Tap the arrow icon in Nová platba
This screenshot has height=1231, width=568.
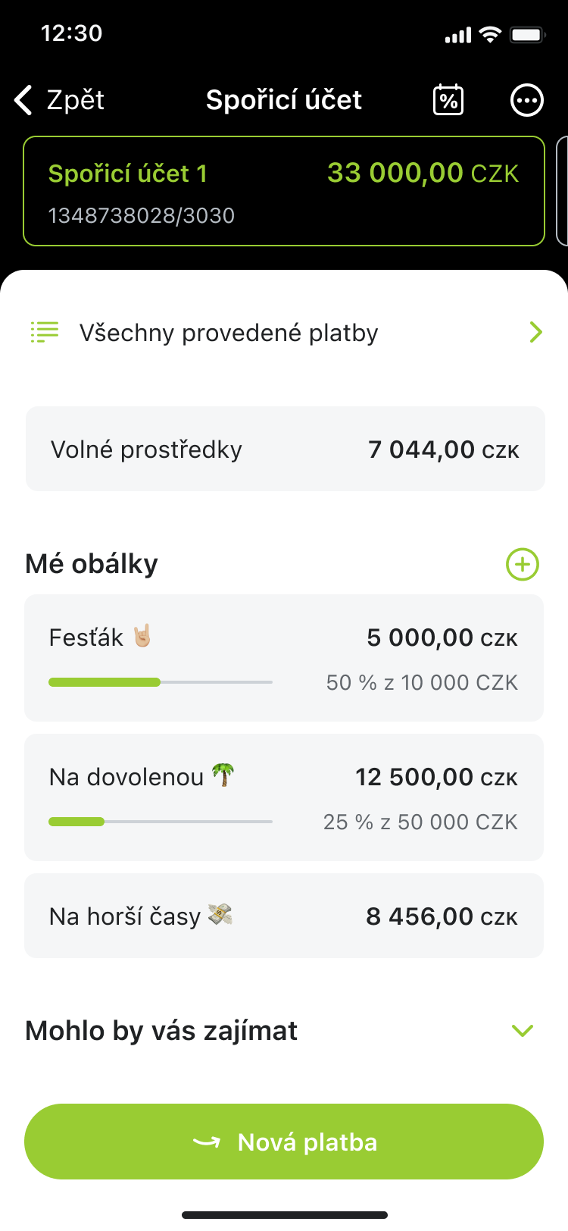[207, 1142]
